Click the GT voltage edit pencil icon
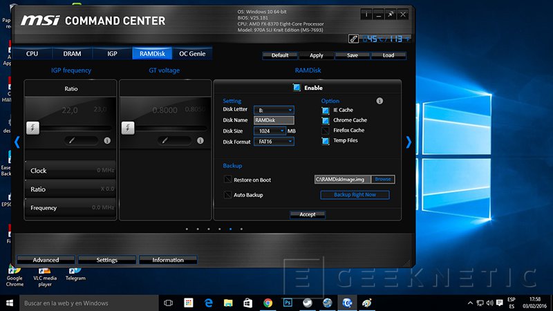The image size is (553, 311). point(164,140)
